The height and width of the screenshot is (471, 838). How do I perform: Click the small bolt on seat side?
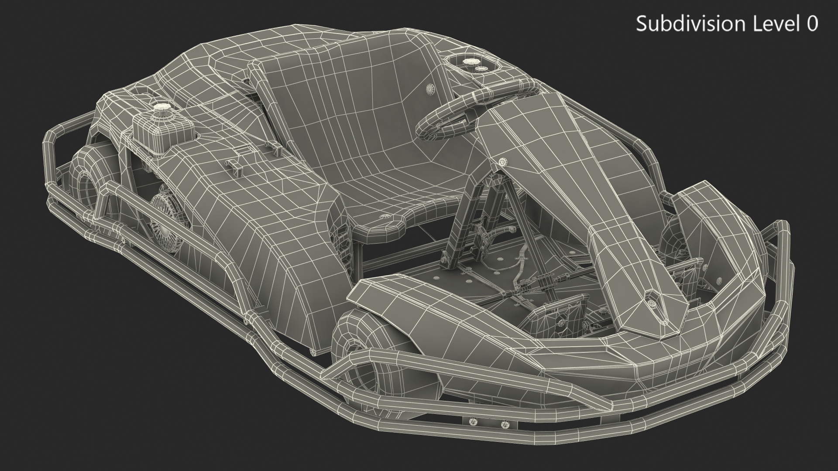[x=430, y=89]
